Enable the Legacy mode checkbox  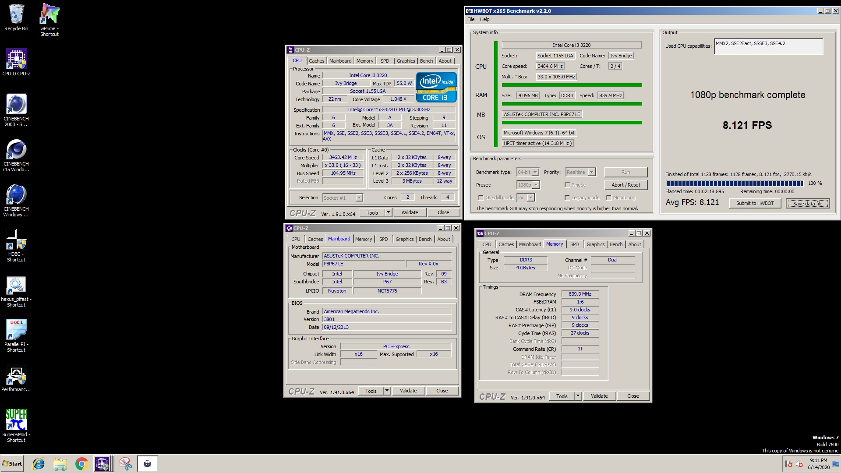(x=567, y=198)
